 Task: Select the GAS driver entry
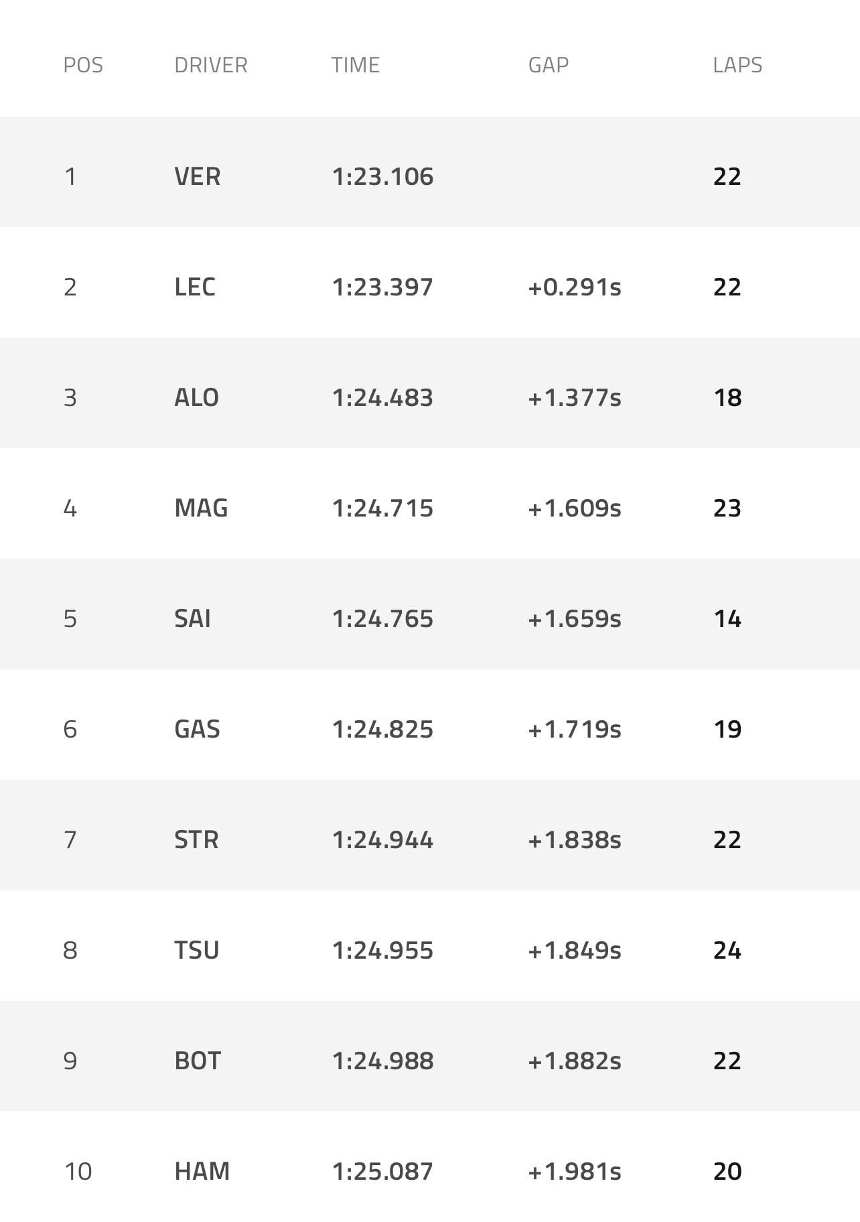197,729
